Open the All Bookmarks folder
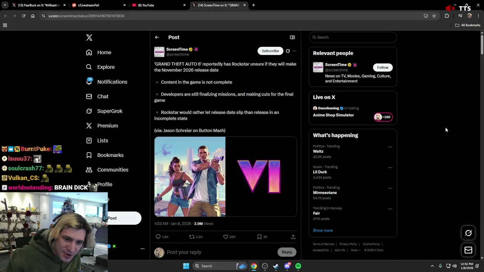 point(468,25)
